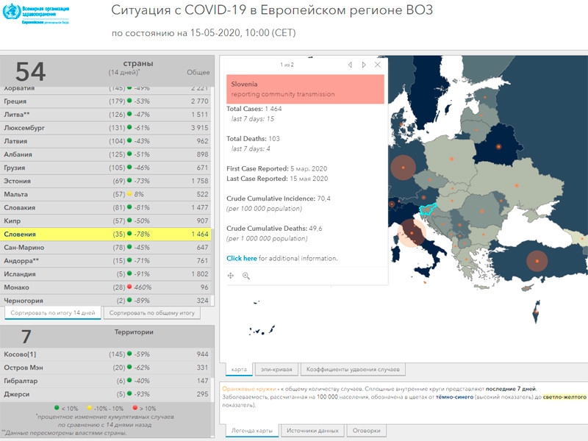
Task: Click the orange circle over Turkey
Action: coord(537,261)
